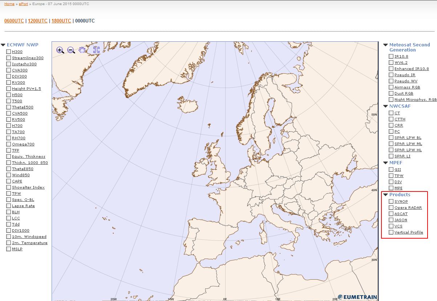Click the Omega700 label
Image resolution: width=437 pixels, height=301 pixels.
pos(23,144)
